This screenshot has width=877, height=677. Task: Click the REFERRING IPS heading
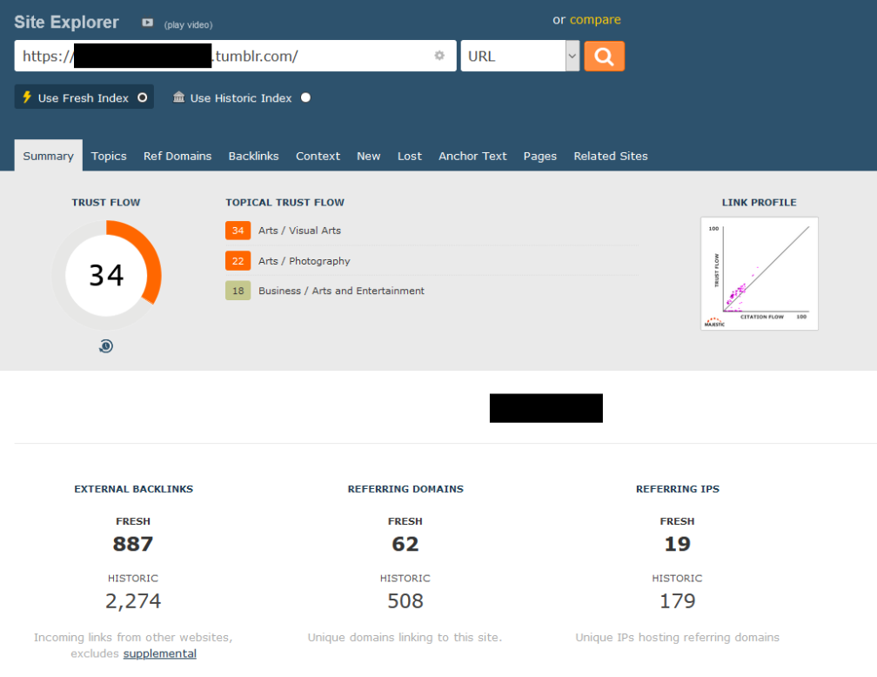[677, 489]
